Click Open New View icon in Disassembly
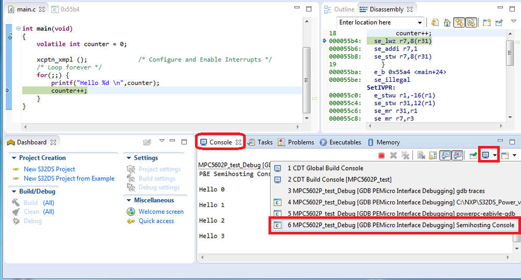The image size is (521, 280). click(x=487, y=22)
